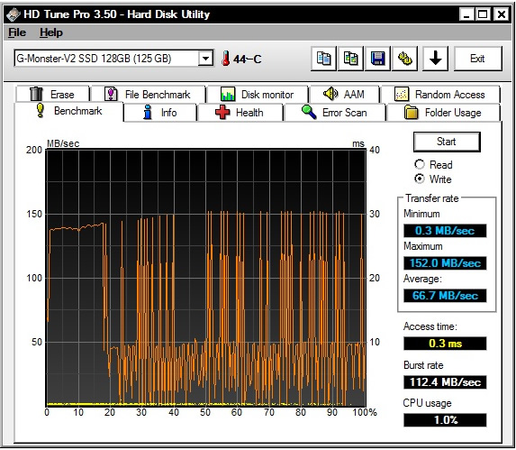Select the Read radio button
This screenshot has width=516, height=450.
(420, 164)
